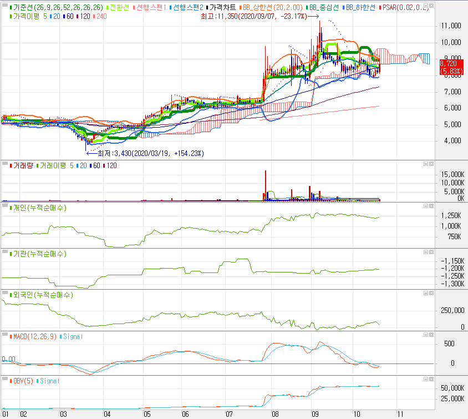The image size is (468, 419).
Task: Select the OBV Signal legend label
Action: coord(48,381)
